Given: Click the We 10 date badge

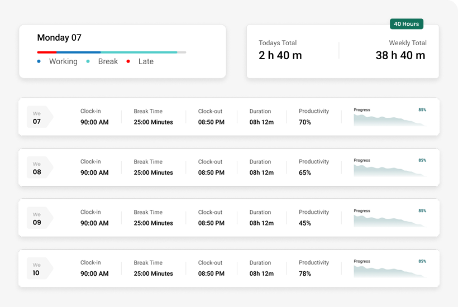Looking at the screenshot, I should [38, 269].
